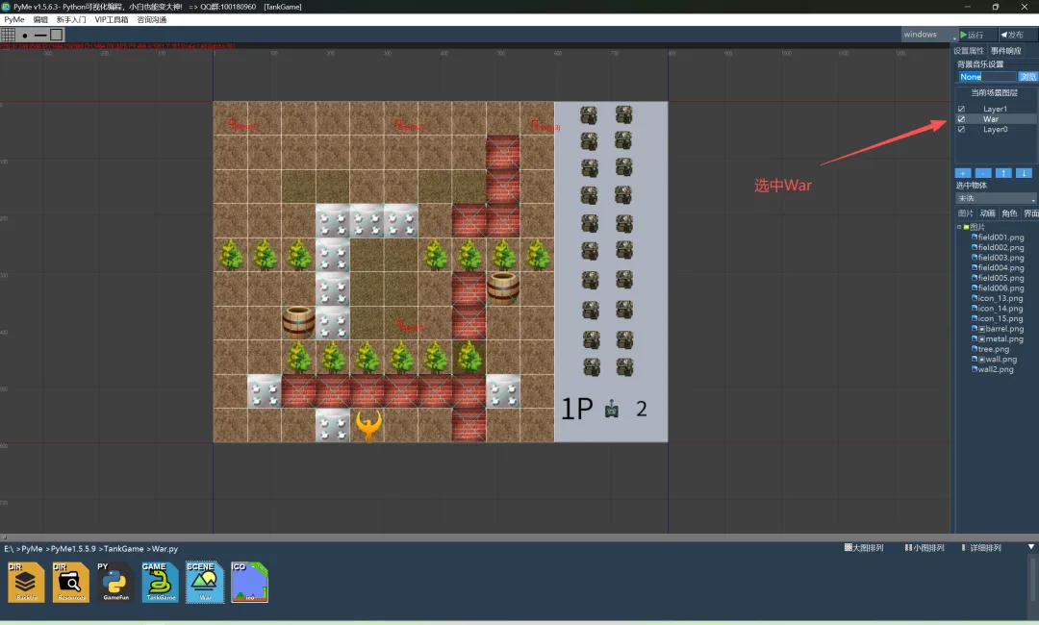Click the 浏览 browse button
Viewport: 1039px width, 625px height.
[x=1027, y=77]
